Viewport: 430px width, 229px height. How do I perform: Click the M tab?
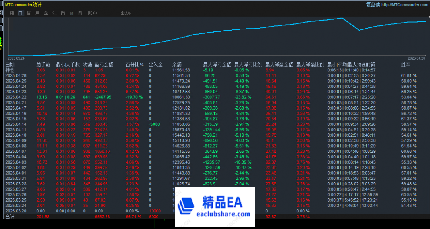tap(72, 13)
